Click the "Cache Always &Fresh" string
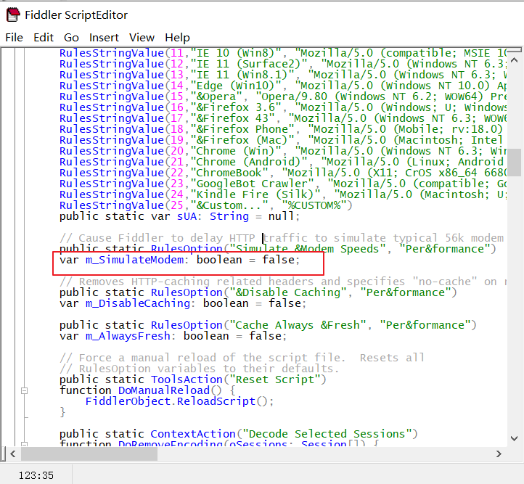The width and height of the screenshot is (524, 484). coord(298,325)
